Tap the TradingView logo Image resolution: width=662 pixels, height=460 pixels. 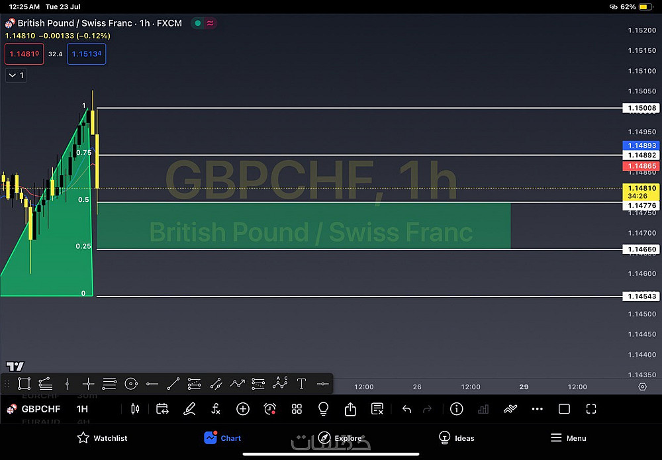[15, 366]
